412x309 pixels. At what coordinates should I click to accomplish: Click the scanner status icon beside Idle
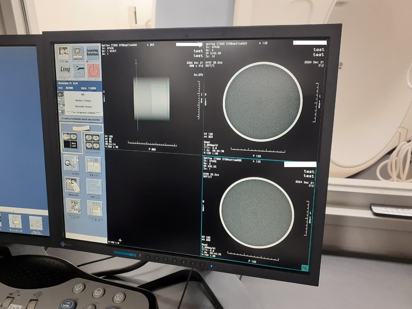coord(61,95)
